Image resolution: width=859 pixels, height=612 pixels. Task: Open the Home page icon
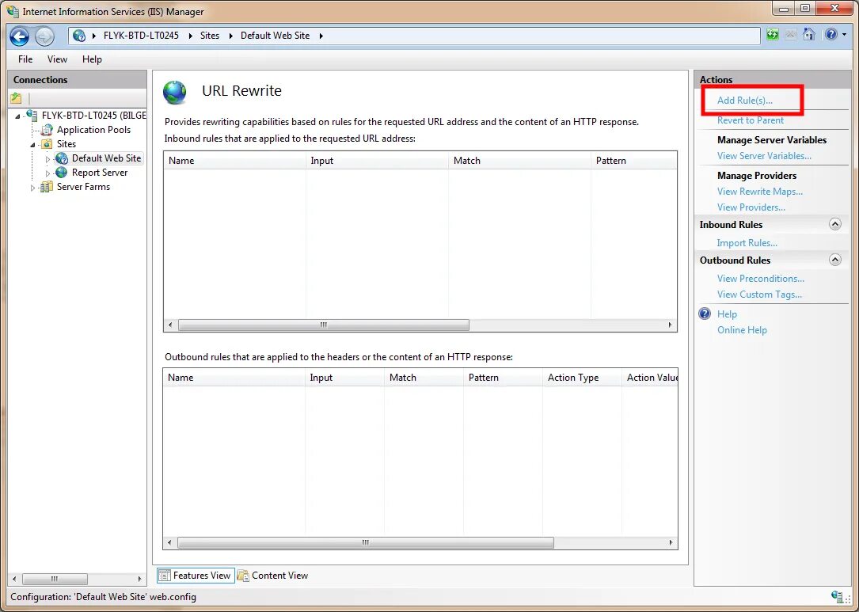pyautogui.click(x=808, y=35)
